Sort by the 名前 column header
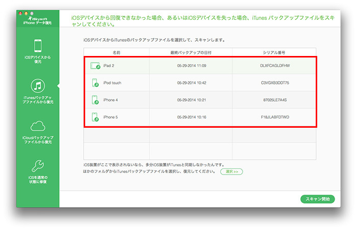This screenshot has width=357, height=230. pyautogui.click(x=116, y=52)
